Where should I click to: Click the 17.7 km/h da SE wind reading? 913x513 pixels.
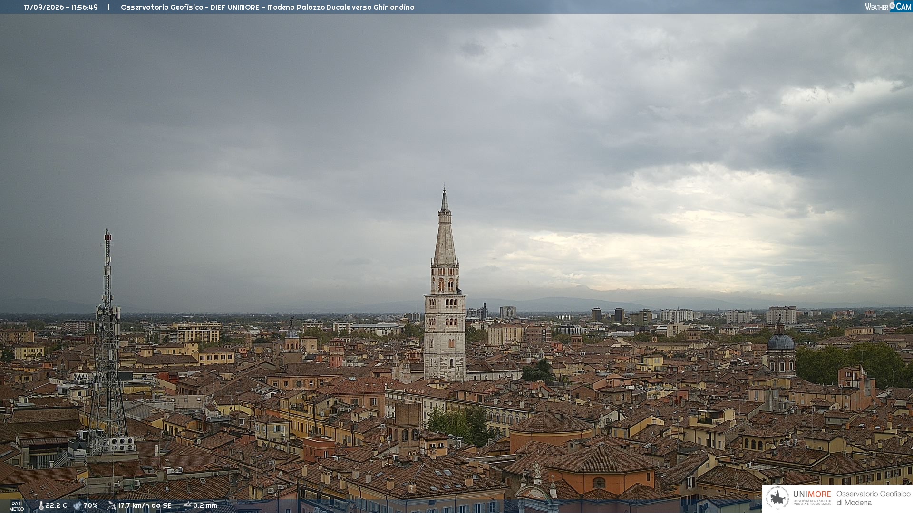click(145, 505)
